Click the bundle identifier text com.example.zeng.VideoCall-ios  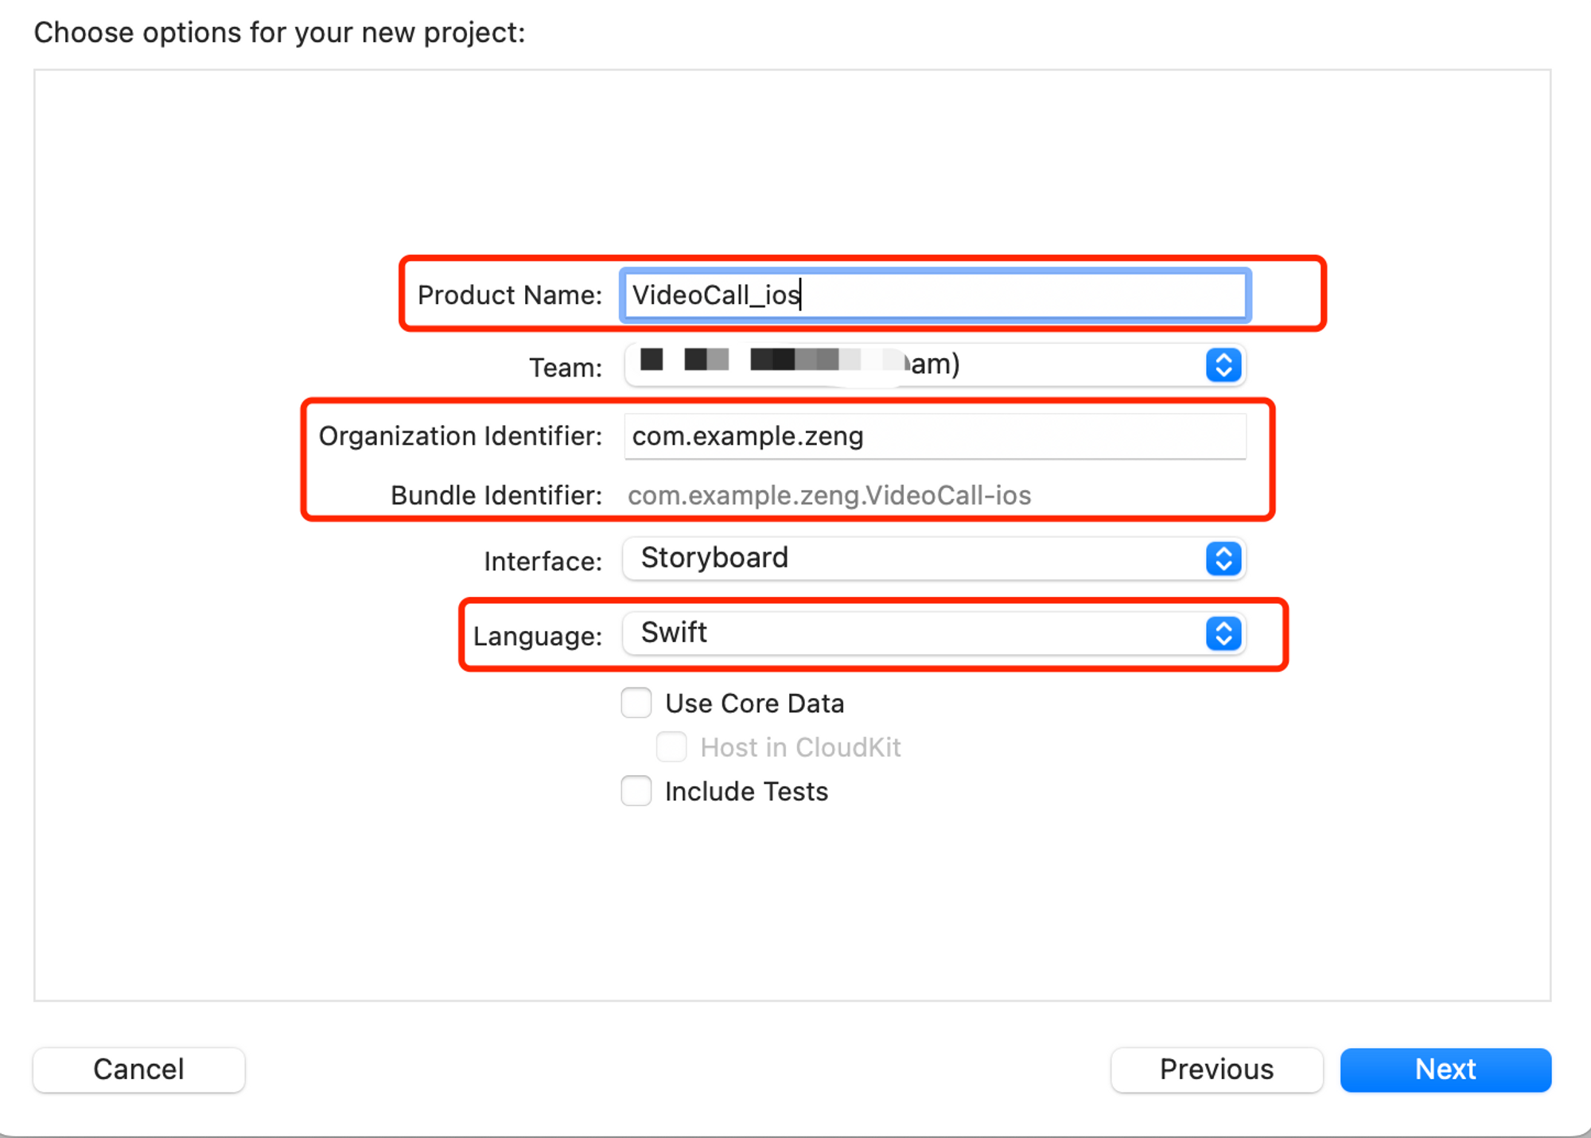coord(829,496)
